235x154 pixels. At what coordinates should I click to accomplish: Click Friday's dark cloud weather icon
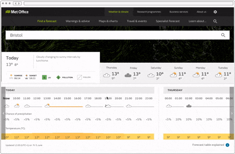(128, 75)
